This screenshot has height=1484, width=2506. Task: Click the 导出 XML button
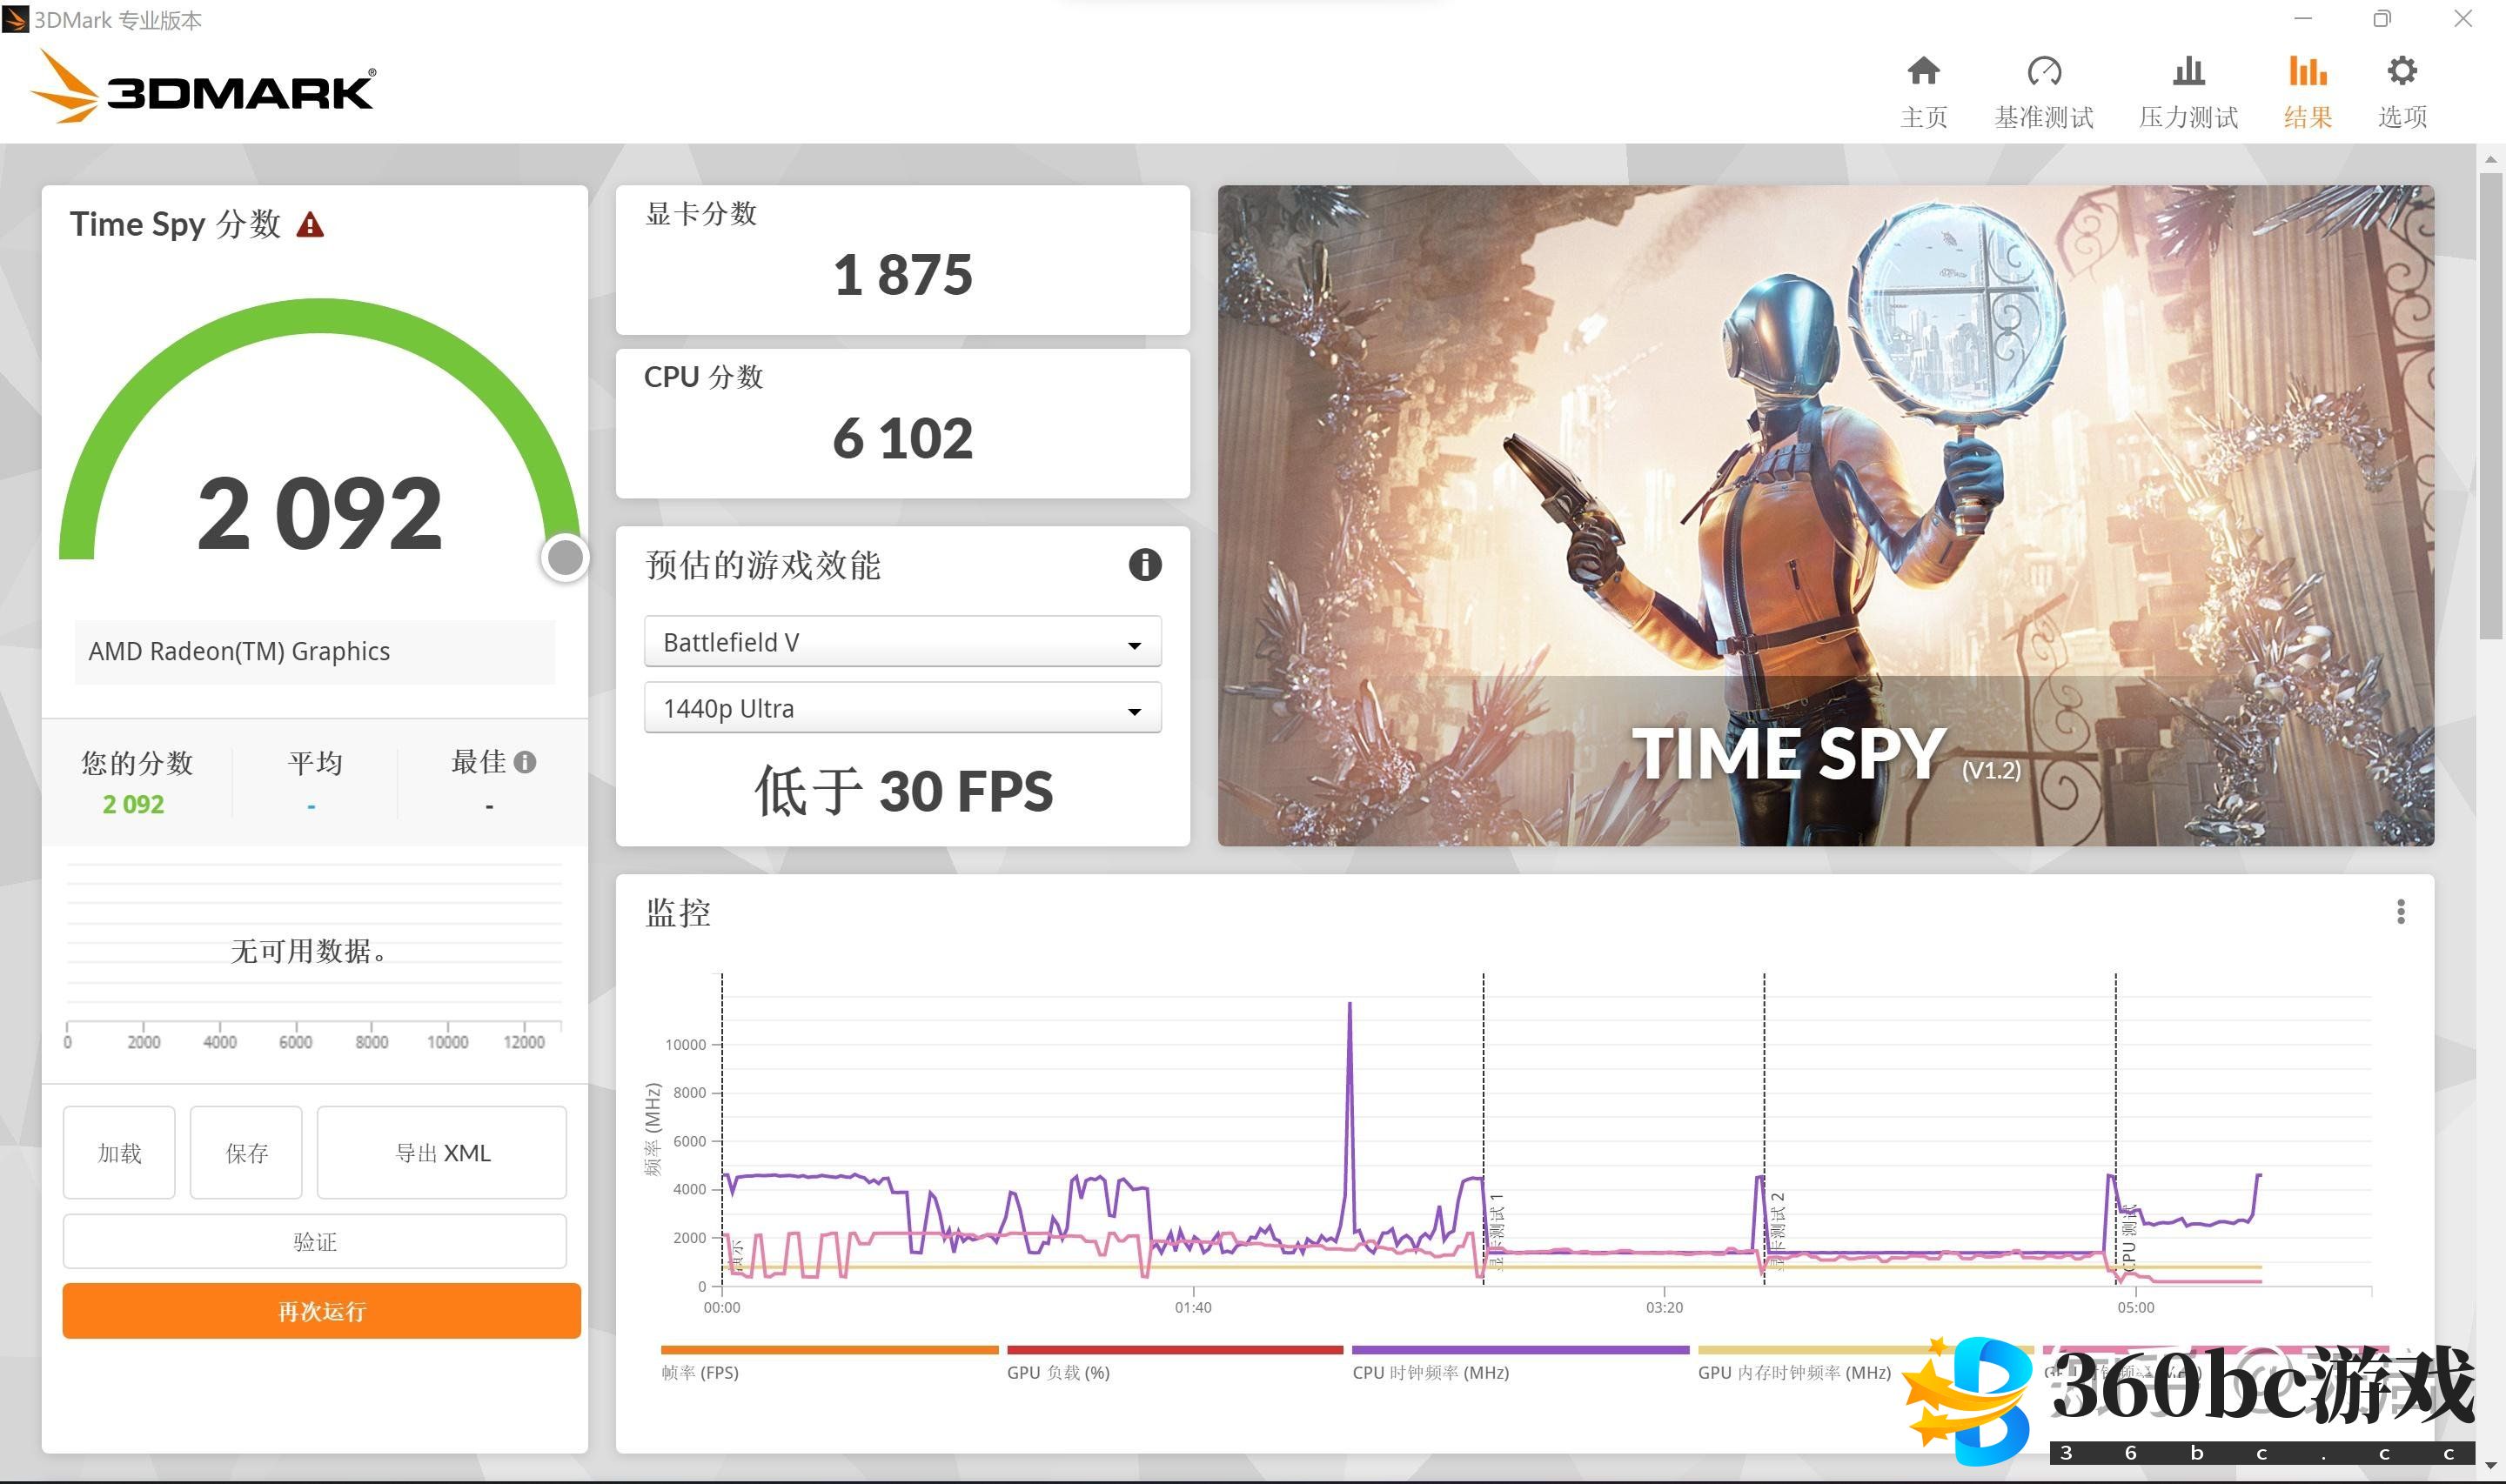(x=442, y=1153)
